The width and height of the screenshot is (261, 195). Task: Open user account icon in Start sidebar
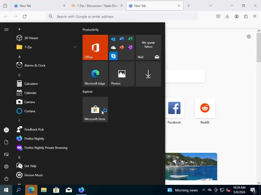6,130
